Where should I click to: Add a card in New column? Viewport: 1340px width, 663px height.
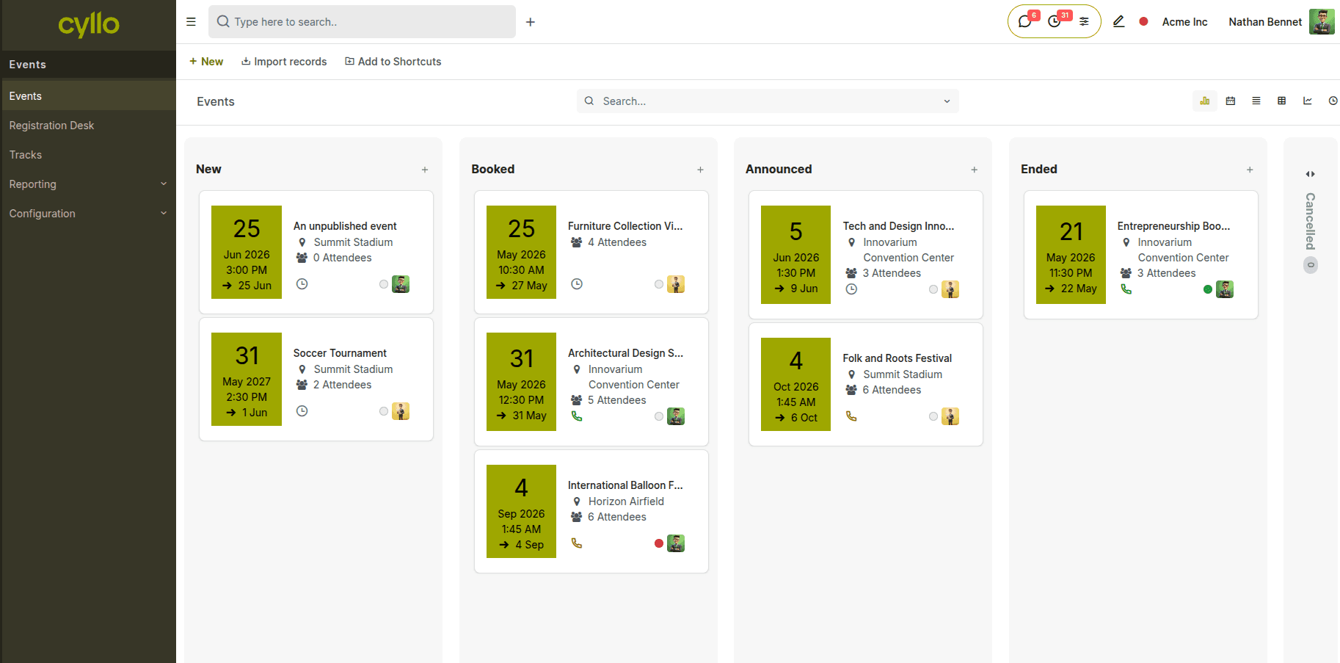[x=425, y=170]
